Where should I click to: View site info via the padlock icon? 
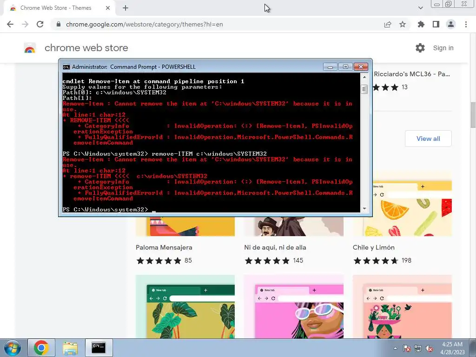point(59,24)
